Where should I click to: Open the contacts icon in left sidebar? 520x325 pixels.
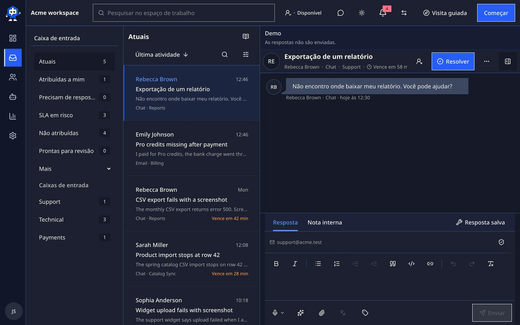[x=13, y=78]
